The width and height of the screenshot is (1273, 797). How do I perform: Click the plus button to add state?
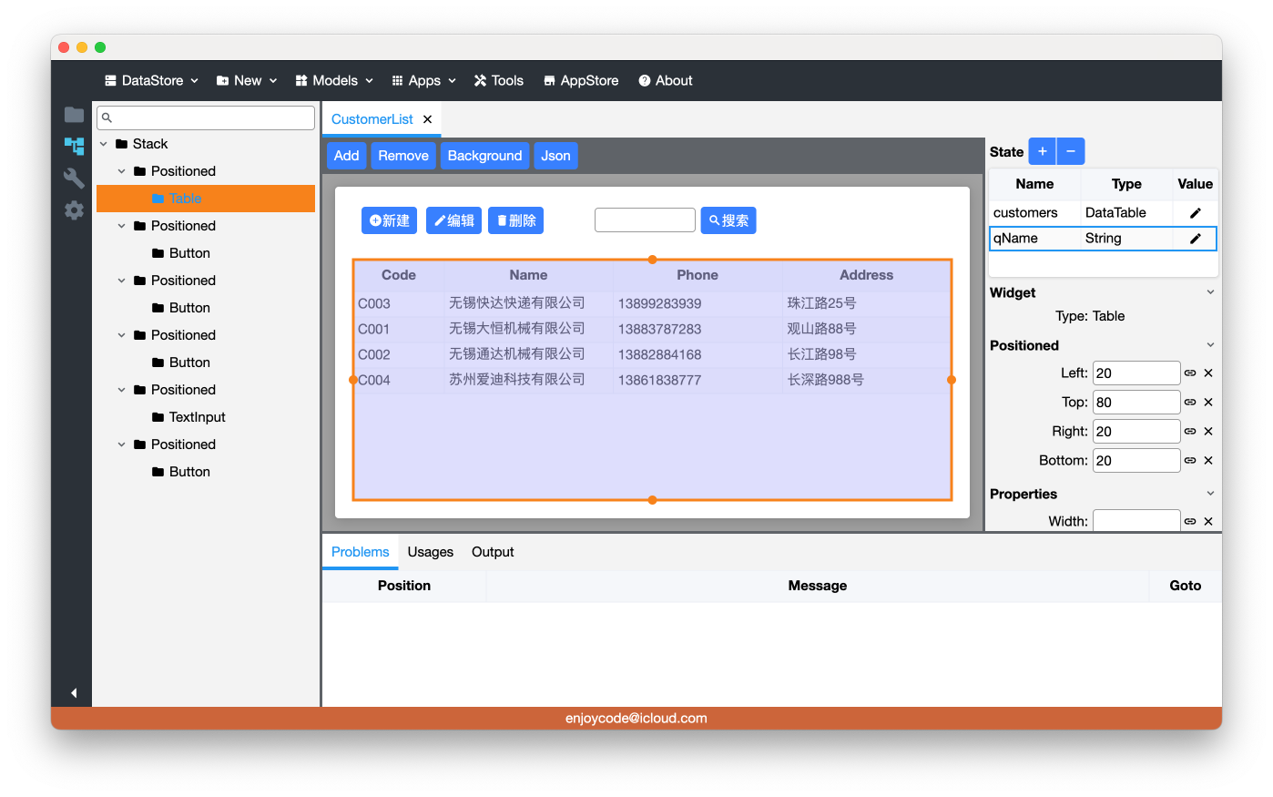click(x=1042, y=151)
